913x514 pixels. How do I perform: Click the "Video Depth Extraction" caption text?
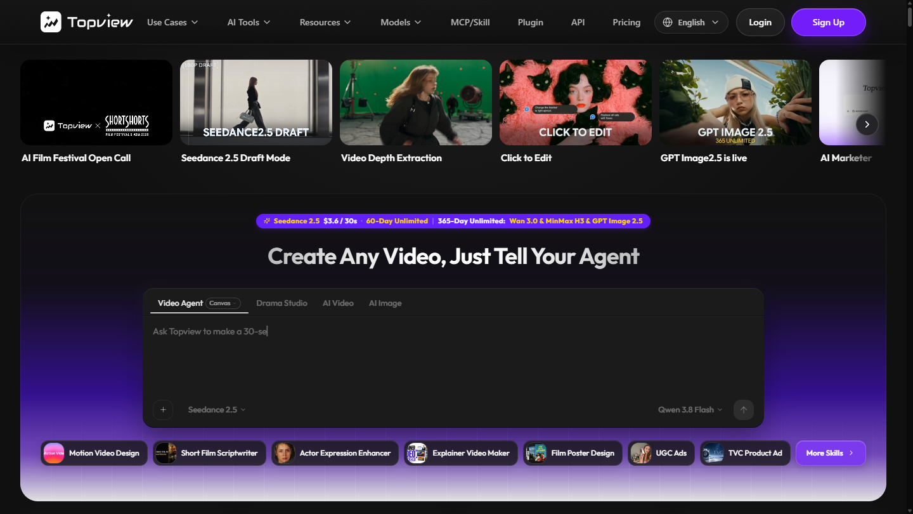(x=391, y=158)
